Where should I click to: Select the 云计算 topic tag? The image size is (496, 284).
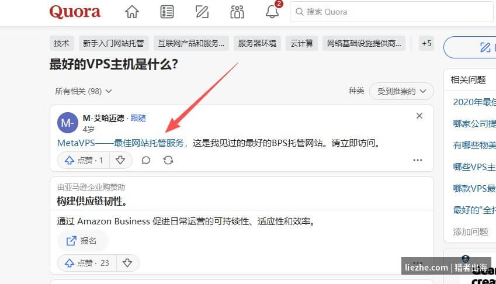pyautogui.click(x=302, y=43)
